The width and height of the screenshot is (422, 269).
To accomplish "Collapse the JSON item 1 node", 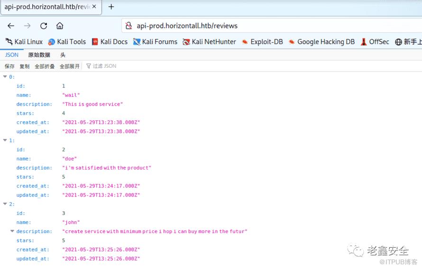I will 5,140.
